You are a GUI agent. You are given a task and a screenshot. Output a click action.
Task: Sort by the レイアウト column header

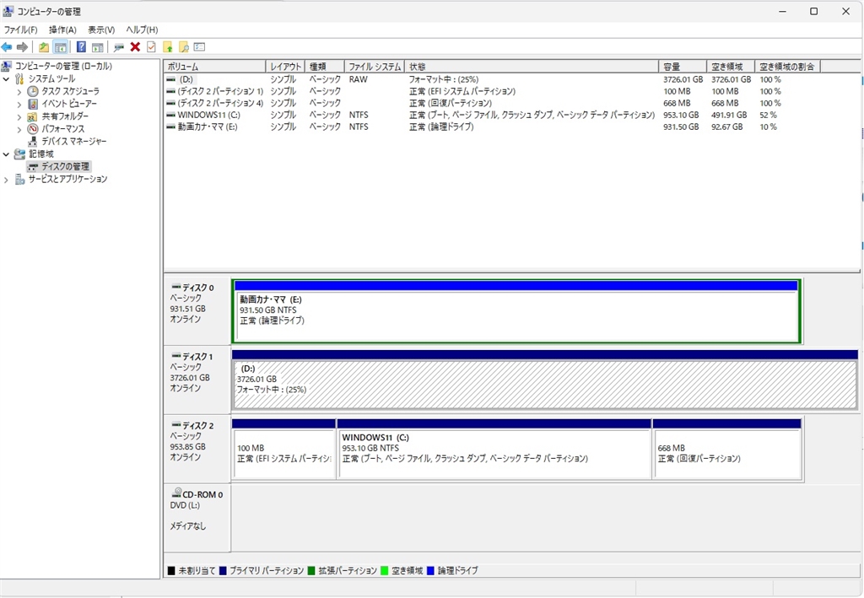[285, 67]
